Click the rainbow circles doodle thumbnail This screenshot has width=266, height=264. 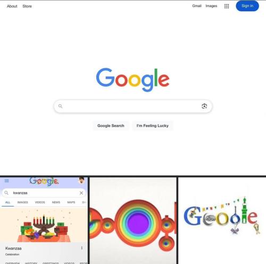[x=133, y=220]
